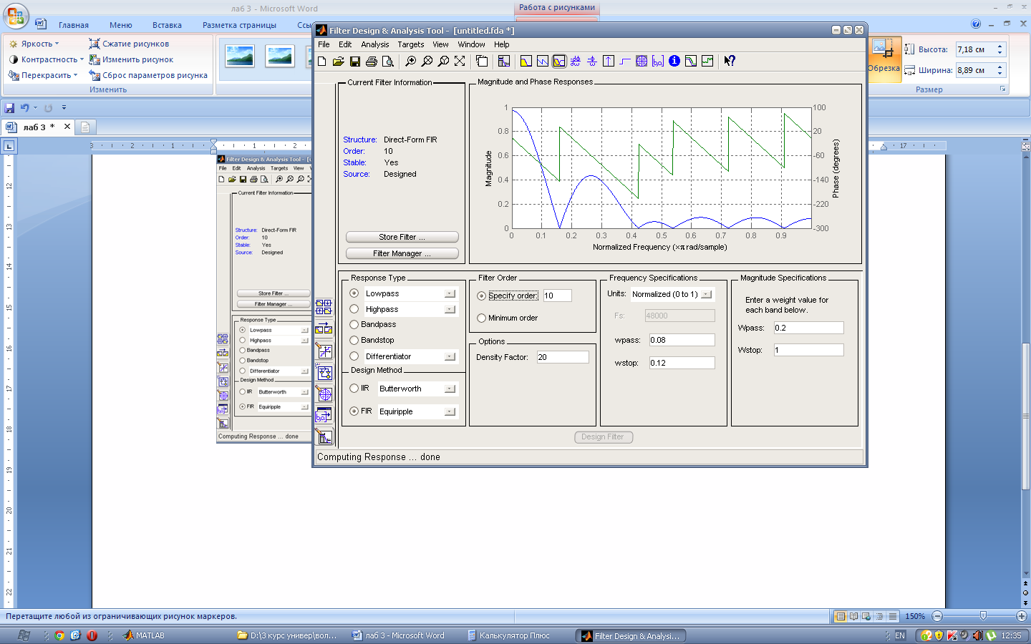Click Print icon in filter tool toolbar
The width and height of the screenshot is (1031, 644).
[x=371, y=62]
